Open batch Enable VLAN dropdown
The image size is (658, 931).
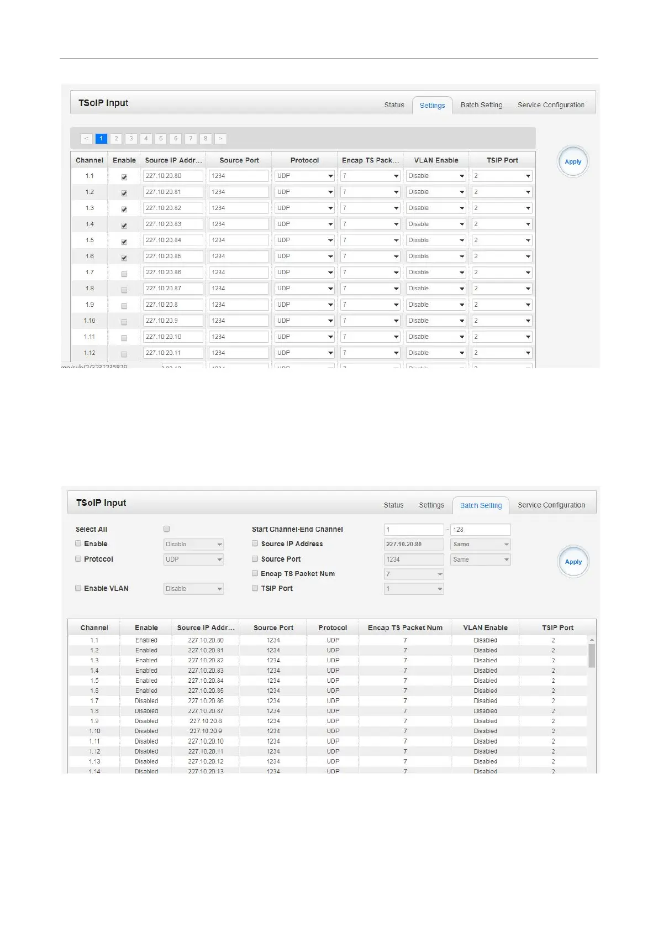point(193,589)
